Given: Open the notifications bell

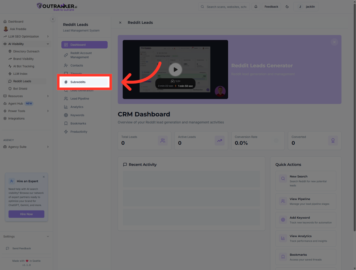Looking at the screenshot, I should coord(256,7).
